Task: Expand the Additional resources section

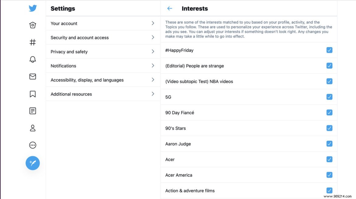Action: 103,94
